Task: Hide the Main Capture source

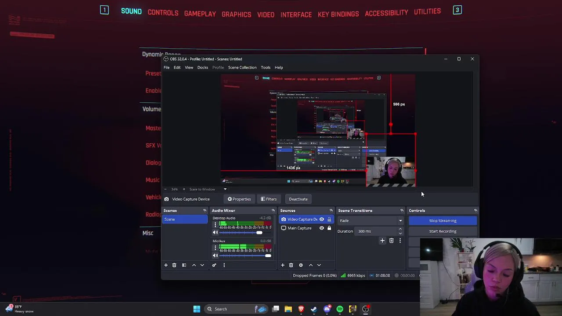Action: pos(321,228)
